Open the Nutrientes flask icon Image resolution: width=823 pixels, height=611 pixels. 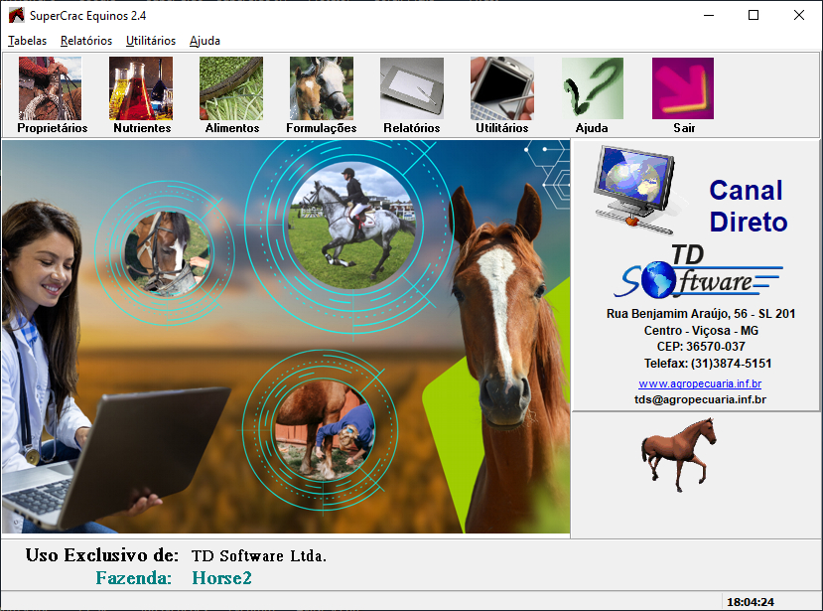pos(141,88)
